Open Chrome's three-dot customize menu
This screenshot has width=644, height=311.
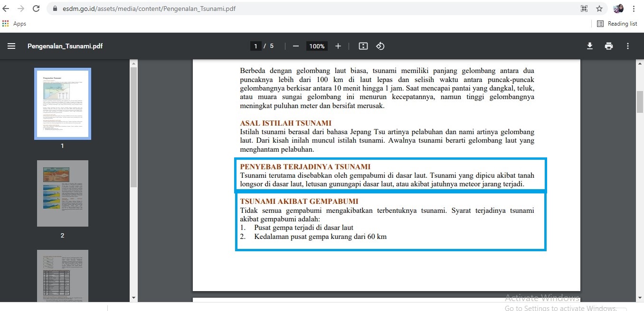pos(634,9)
